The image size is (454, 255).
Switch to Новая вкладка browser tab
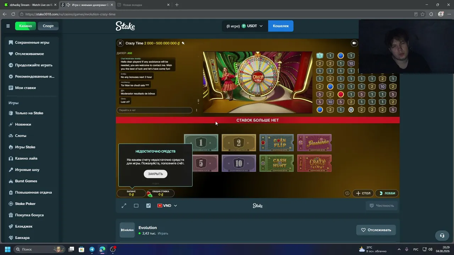(x=144, y=5)
